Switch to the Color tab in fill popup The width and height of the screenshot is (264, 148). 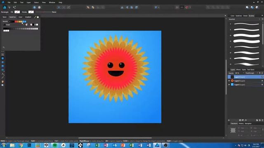click(20, 17)
